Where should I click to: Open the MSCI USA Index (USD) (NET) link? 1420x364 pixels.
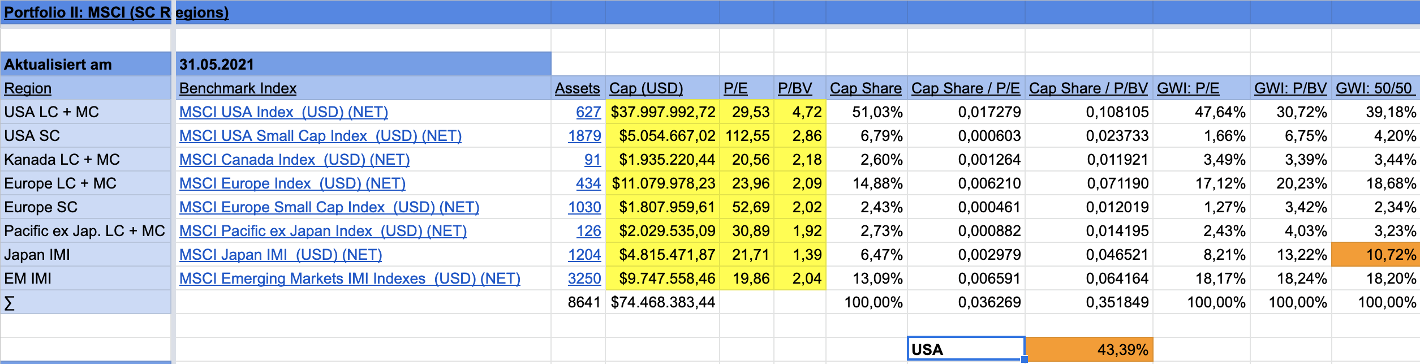tap(283, 112)
